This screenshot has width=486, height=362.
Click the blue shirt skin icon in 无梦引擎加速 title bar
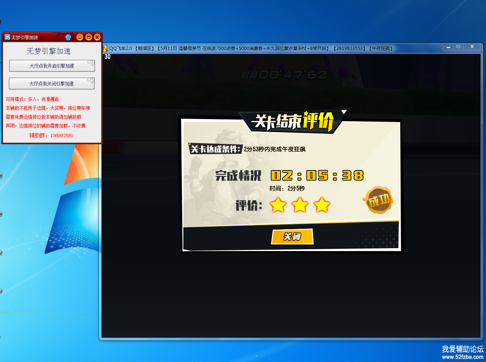pos(68,37)
